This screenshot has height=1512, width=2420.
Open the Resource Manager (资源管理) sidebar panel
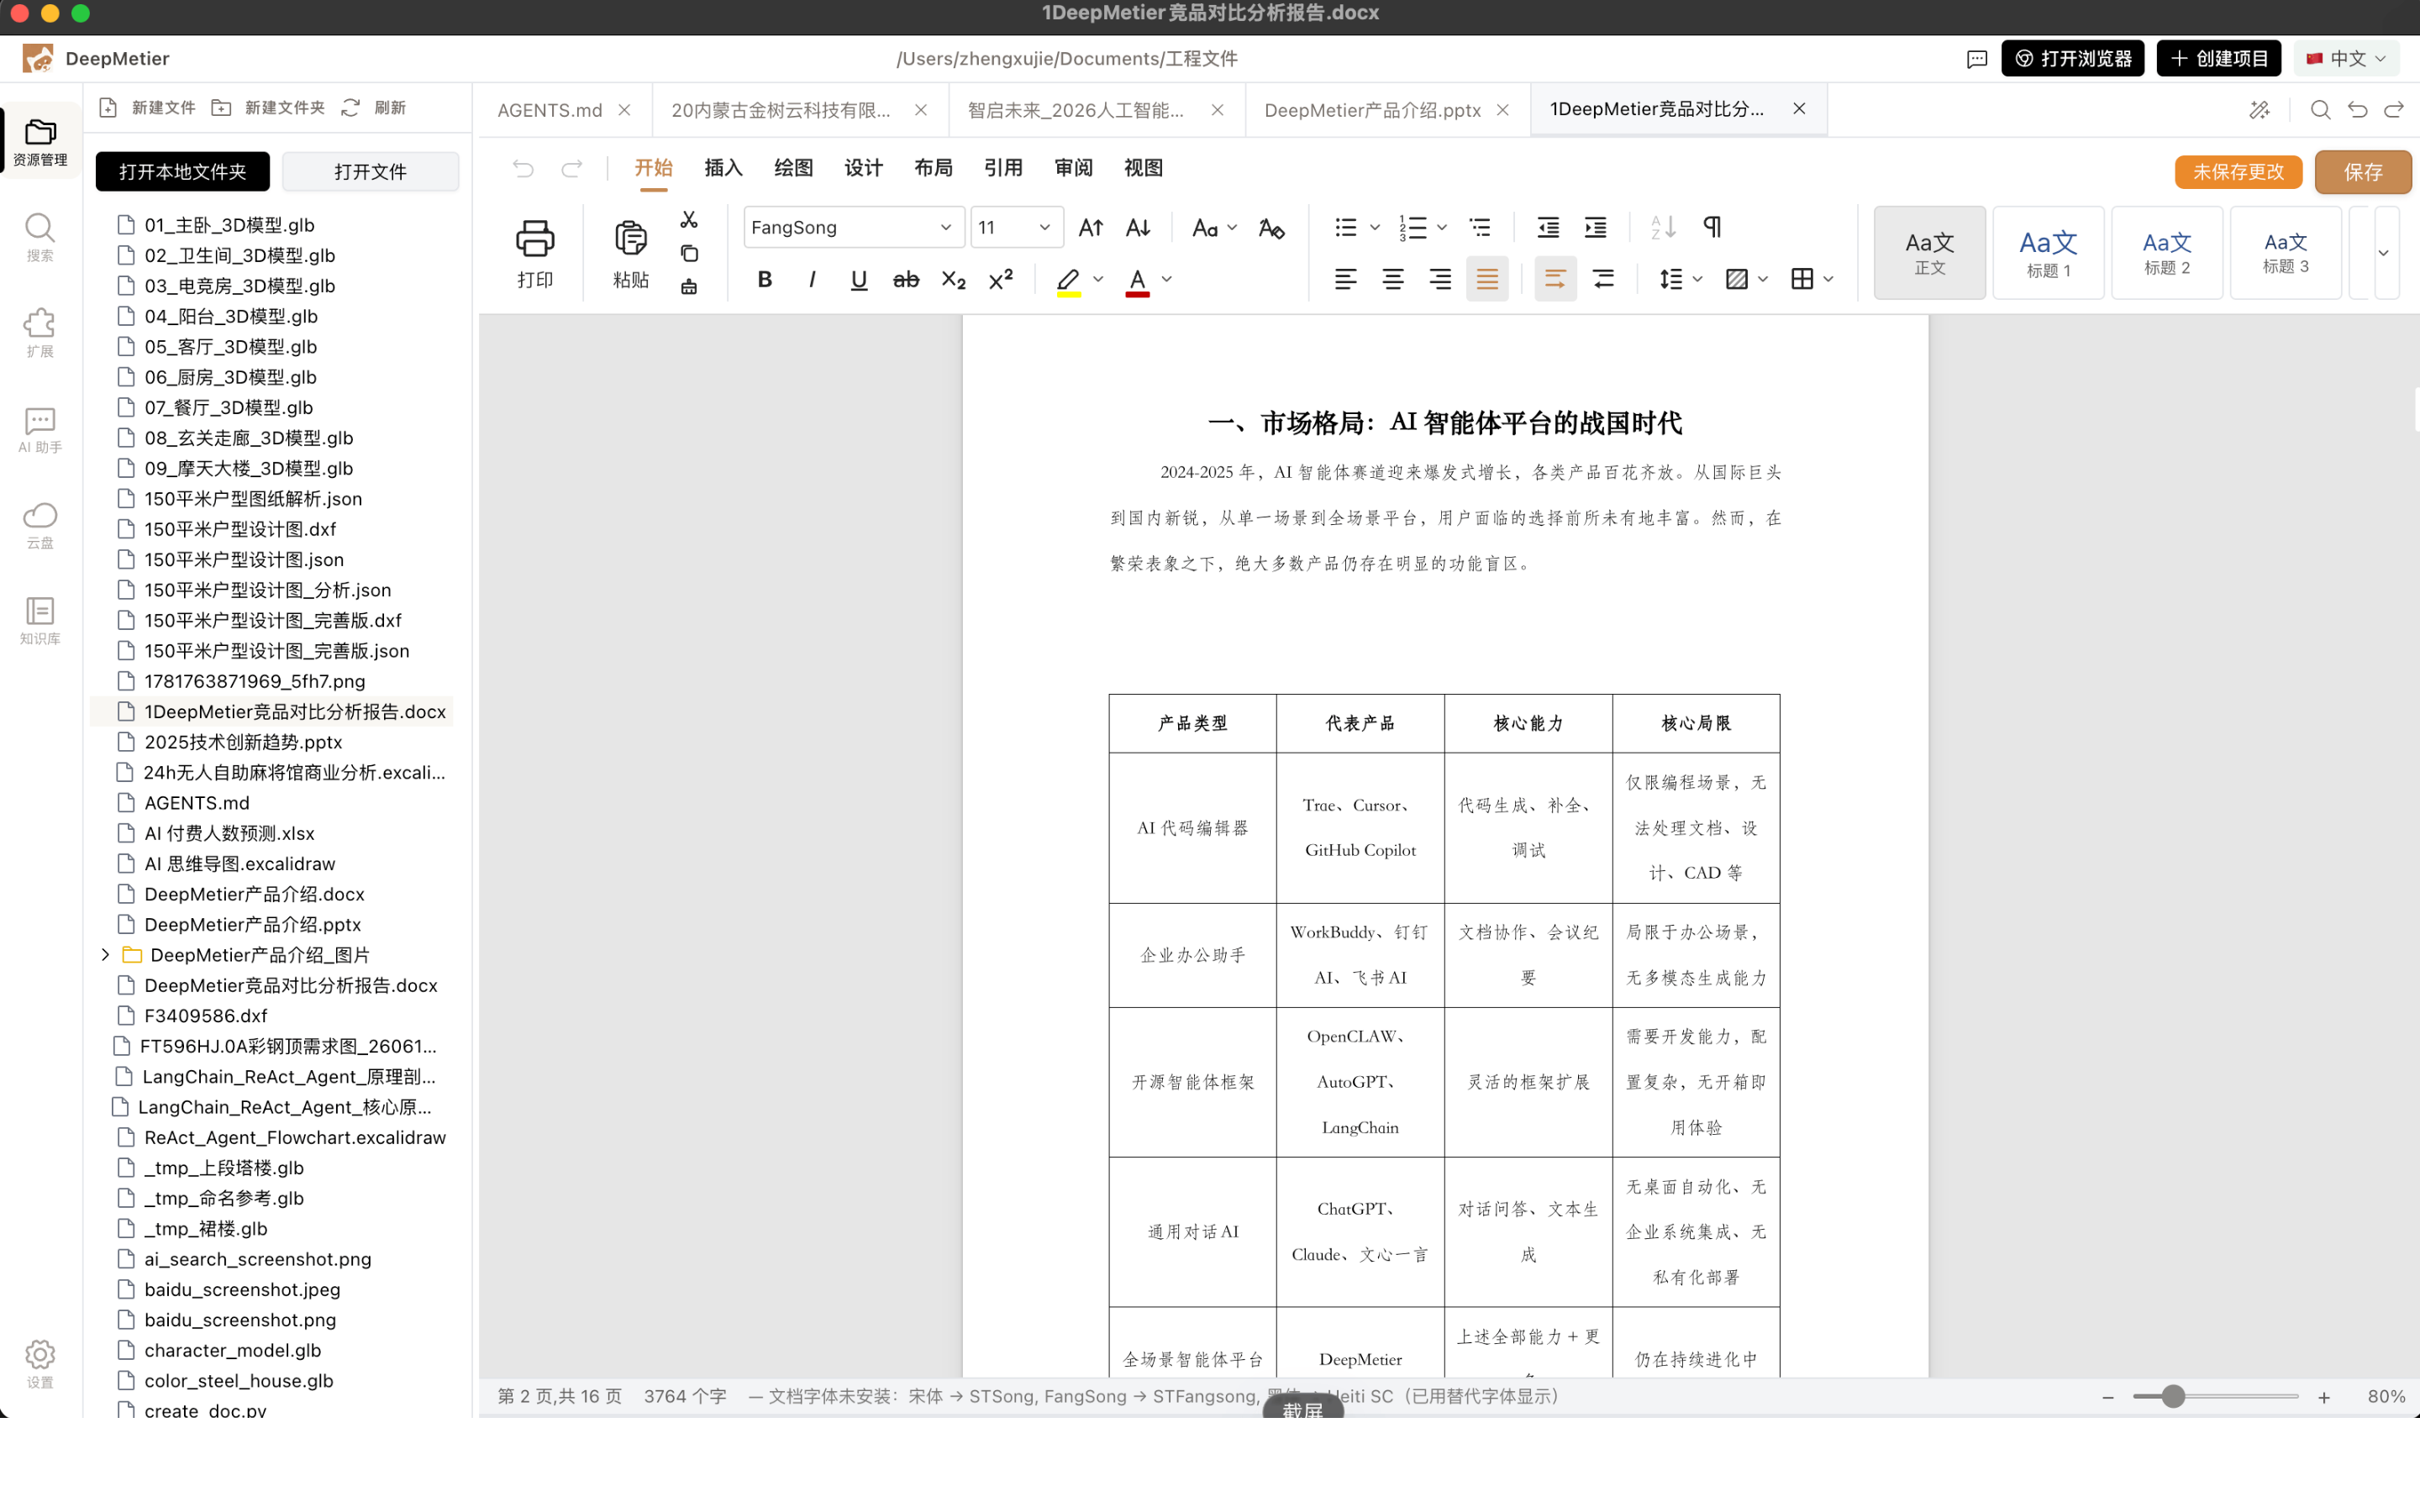point(40,141)
